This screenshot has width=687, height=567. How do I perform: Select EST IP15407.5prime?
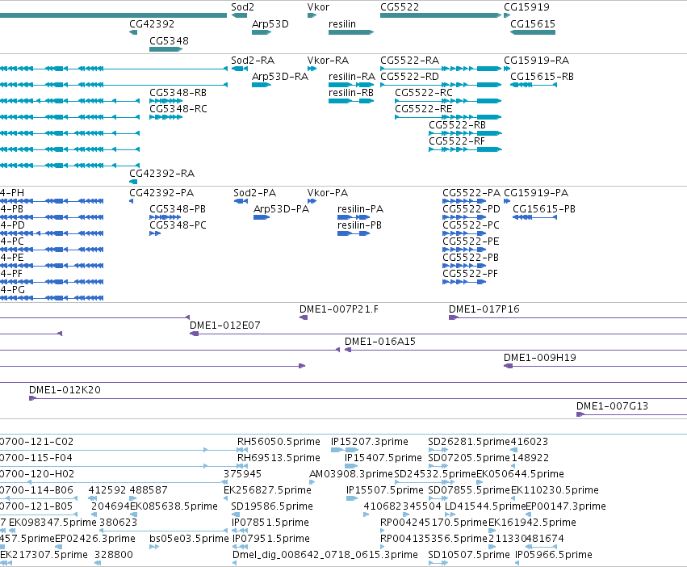tap(383, 458)
